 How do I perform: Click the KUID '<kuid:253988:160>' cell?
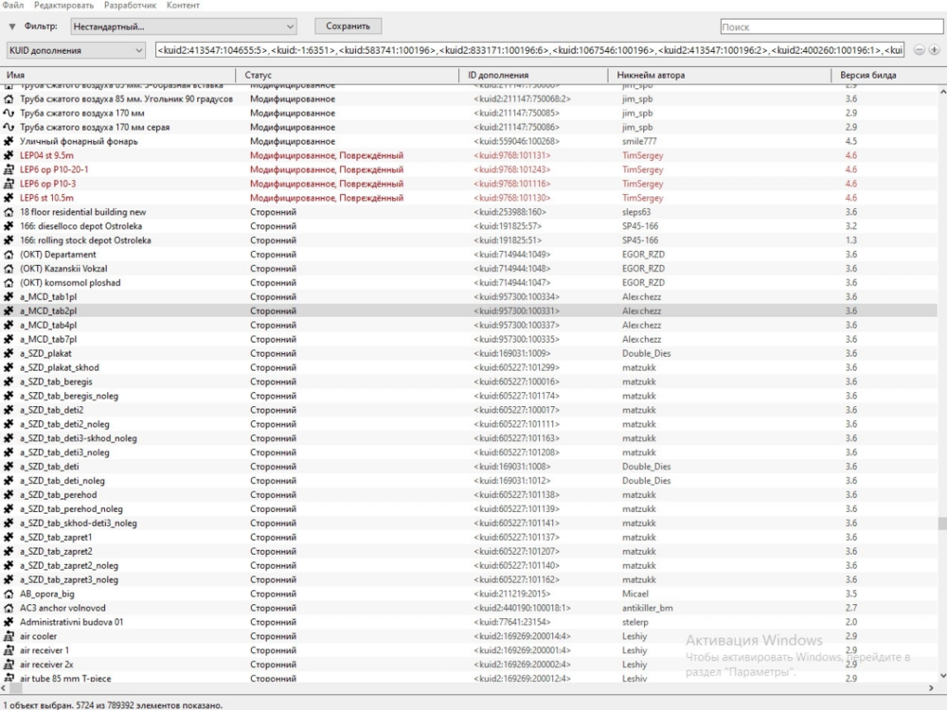pos(509,212)
